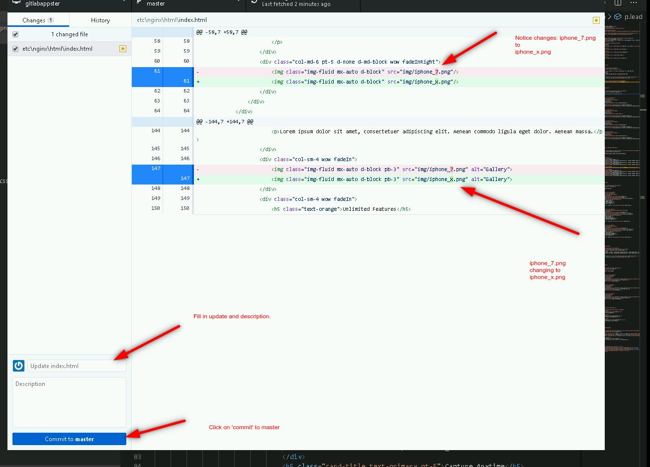Screen dimensions: 650x467
Task: Toggle the added line 147 in the diff gutter
Action: coord(162,179)
